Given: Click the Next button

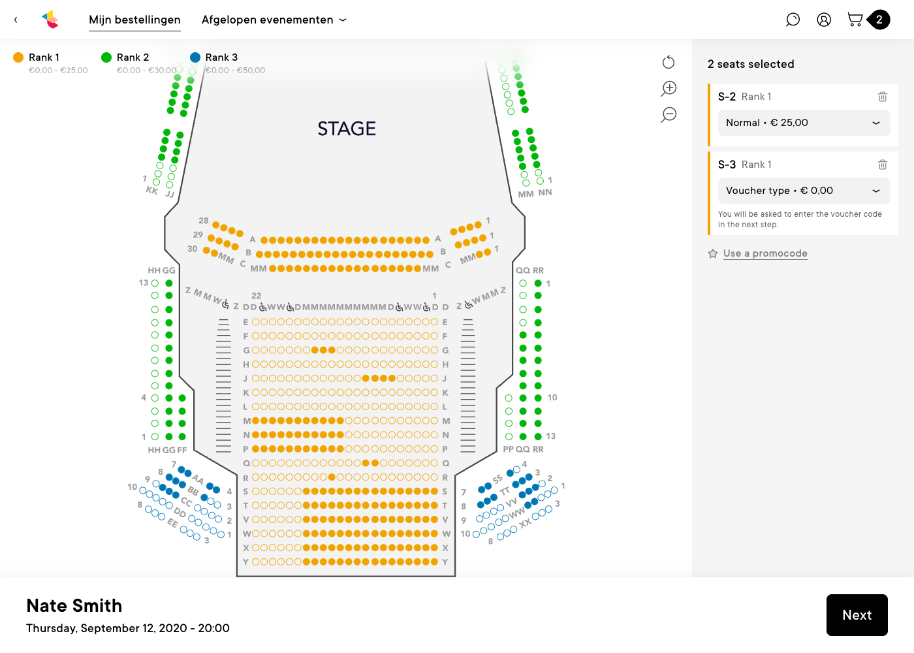Looking at the screenshot, I should pos(857,615).
